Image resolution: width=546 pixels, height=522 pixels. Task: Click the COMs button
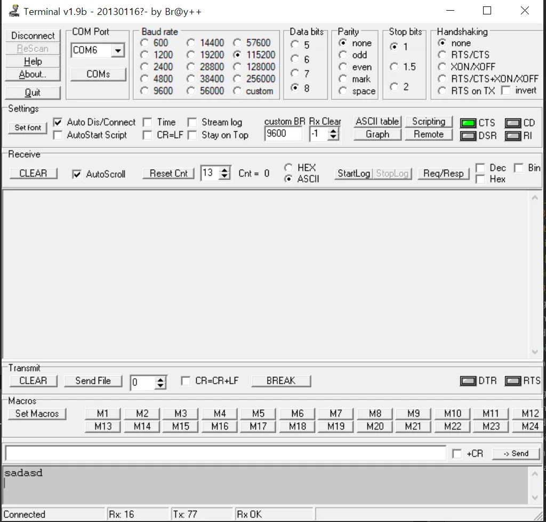tap(98, 74)
